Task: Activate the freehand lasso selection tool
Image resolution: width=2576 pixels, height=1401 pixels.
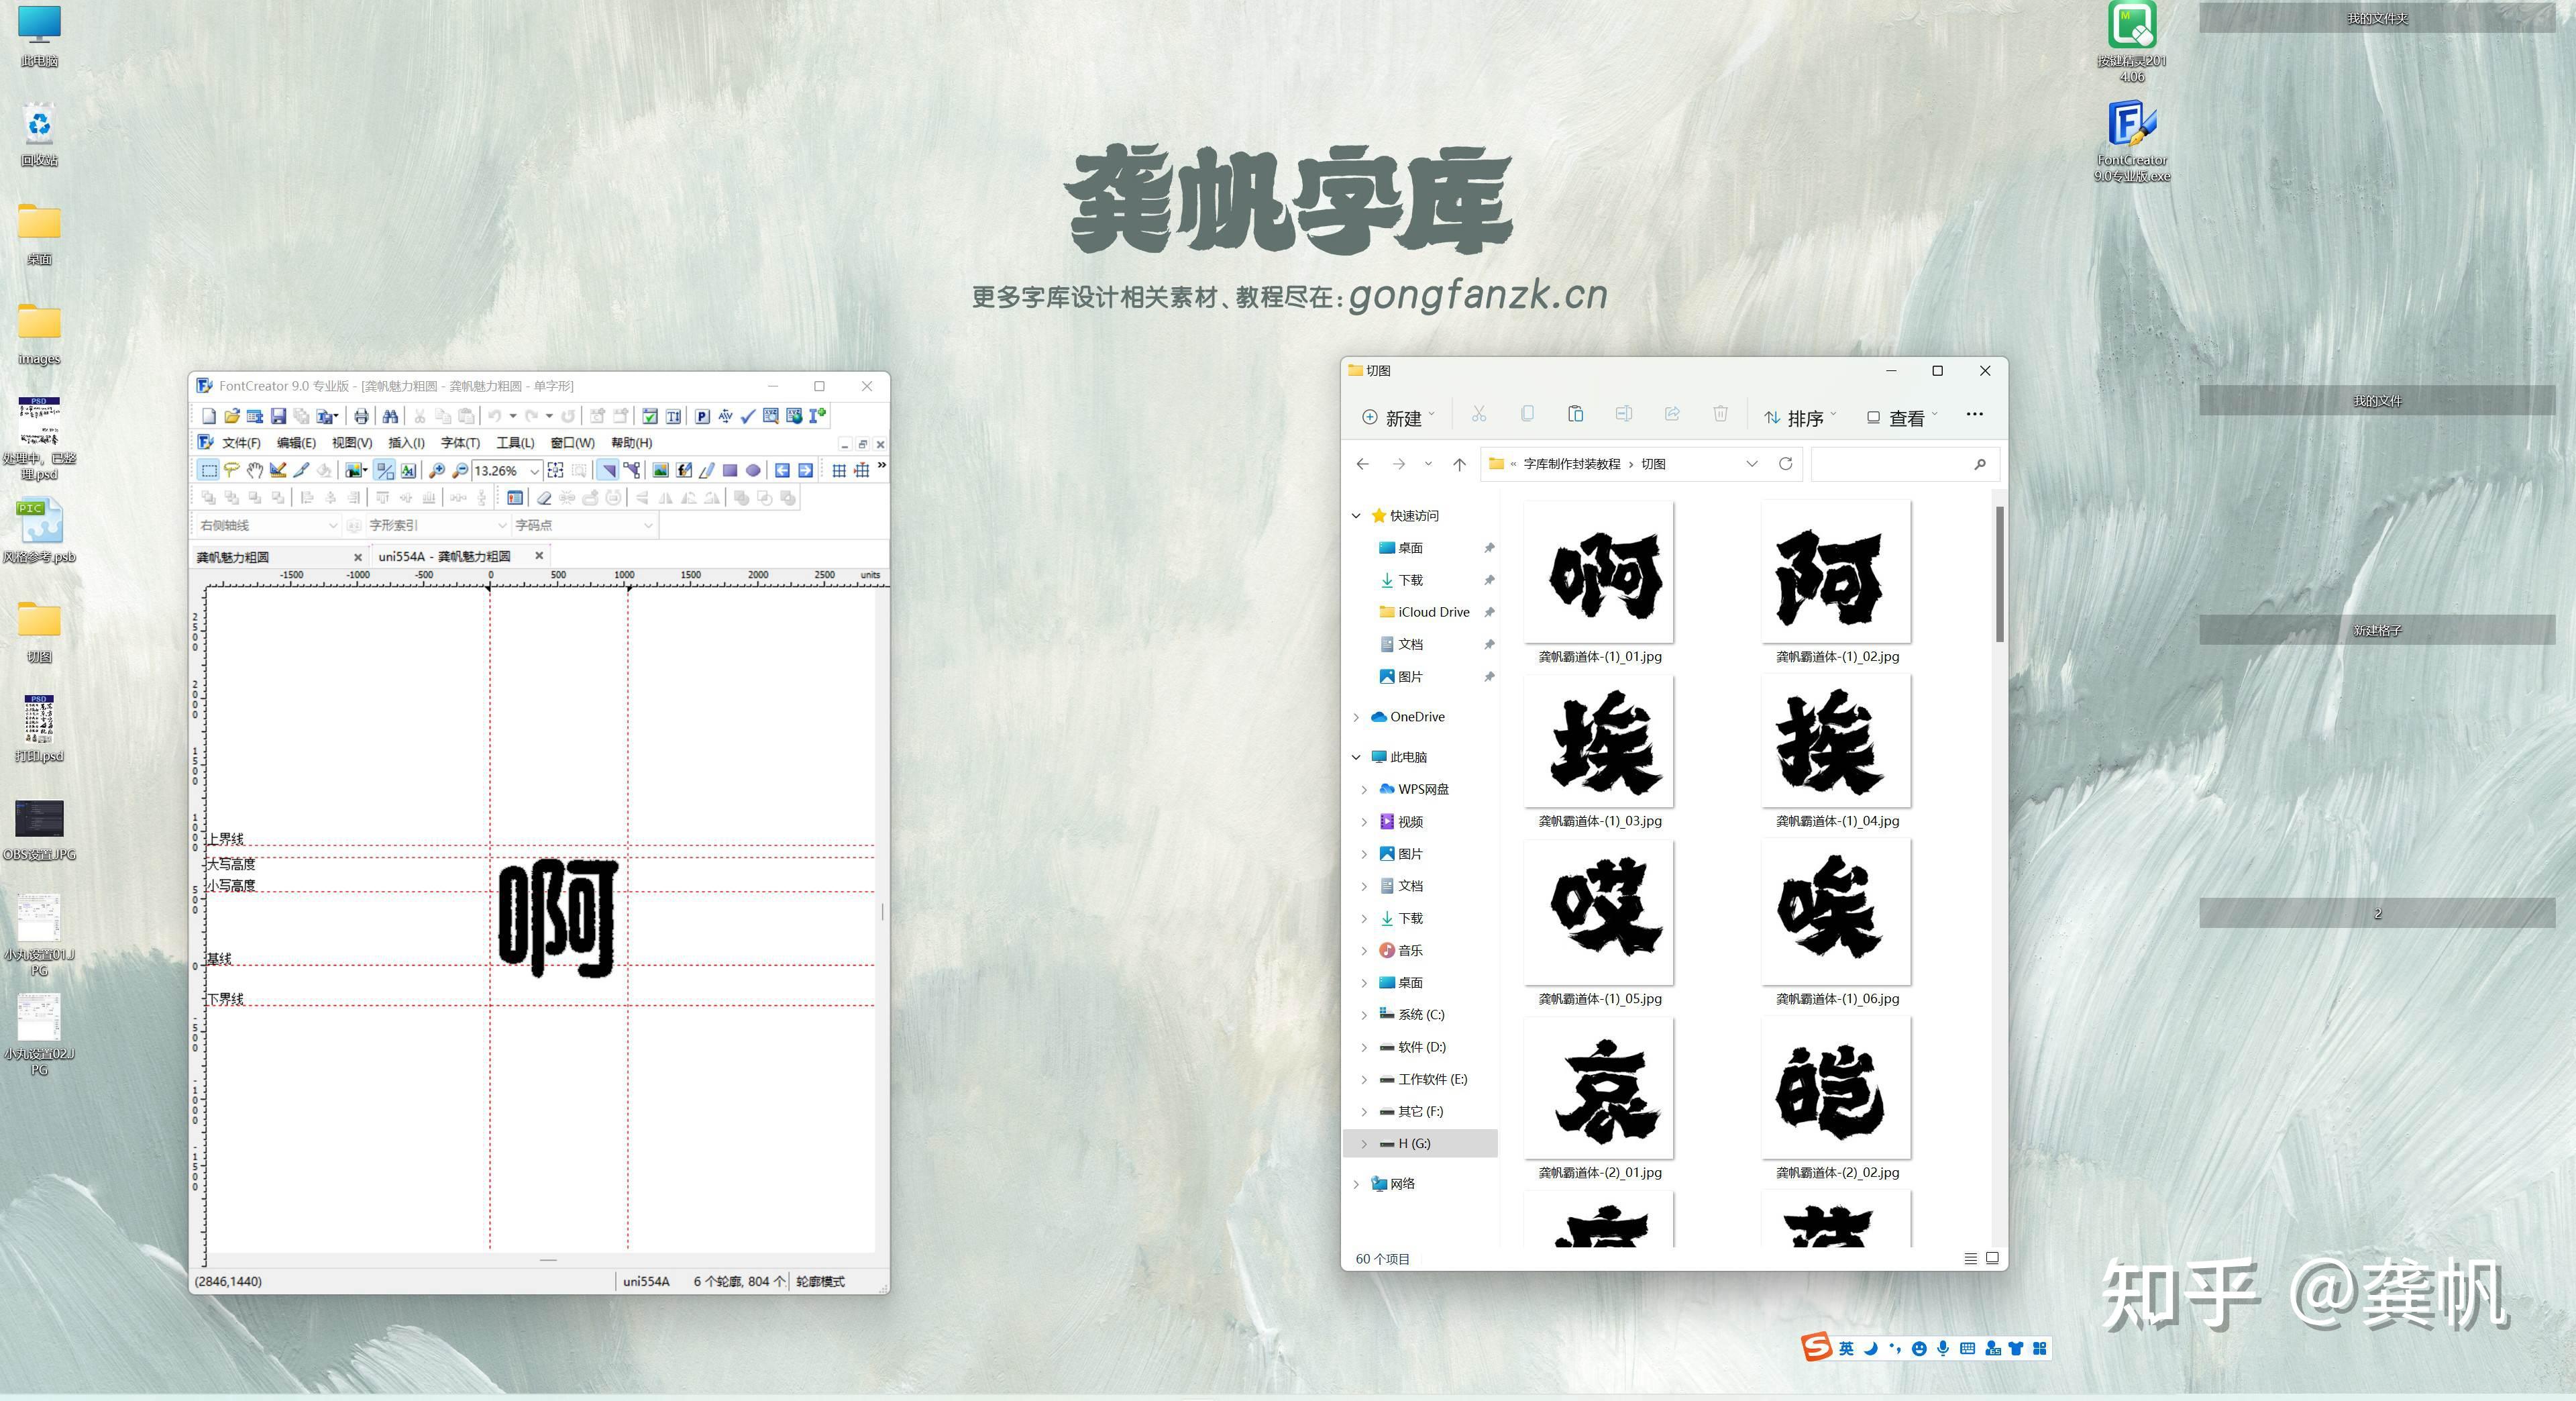Action: click(x=231, y=471)
